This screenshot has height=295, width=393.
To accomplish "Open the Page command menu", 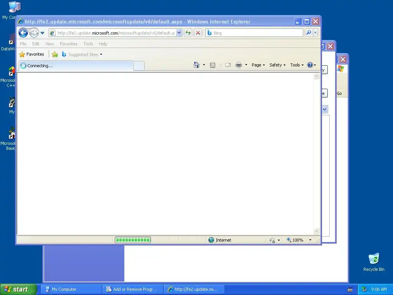I will coord(258,65).
